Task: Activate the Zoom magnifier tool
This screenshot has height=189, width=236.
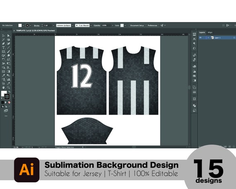Action: point(9,87)
